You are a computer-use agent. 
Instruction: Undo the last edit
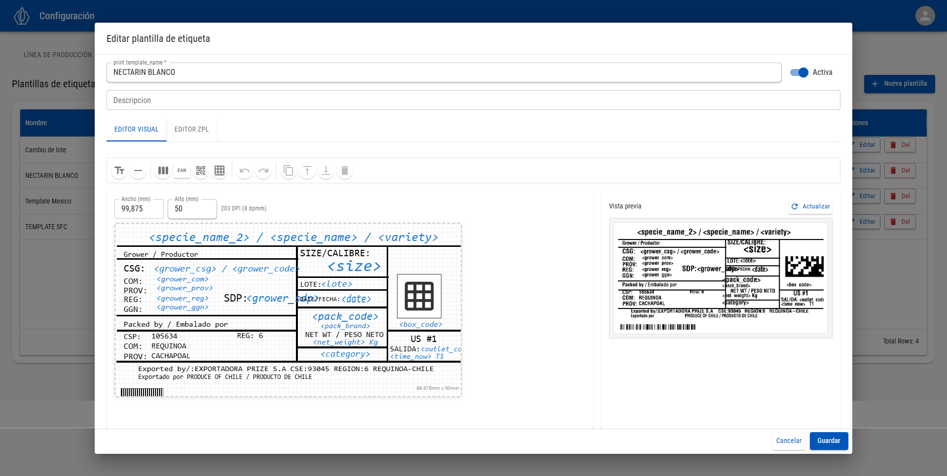[245, 171]
